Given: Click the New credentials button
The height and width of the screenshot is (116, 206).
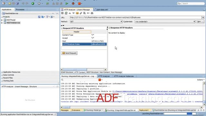Looking at the screenshot, I should coord(200,22).
